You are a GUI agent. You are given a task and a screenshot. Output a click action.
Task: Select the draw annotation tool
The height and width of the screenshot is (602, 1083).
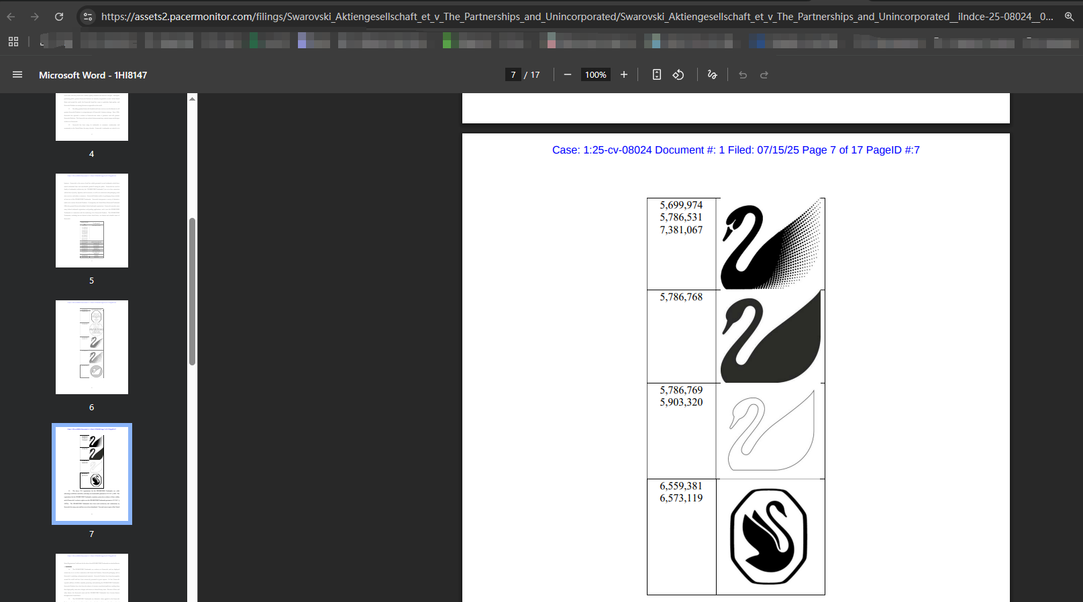pyautogui.click(x=713, y=75)
